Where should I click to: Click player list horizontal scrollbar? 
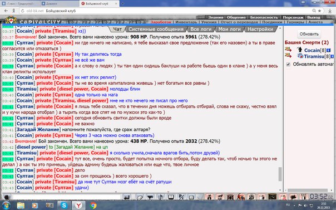(307, 191)
